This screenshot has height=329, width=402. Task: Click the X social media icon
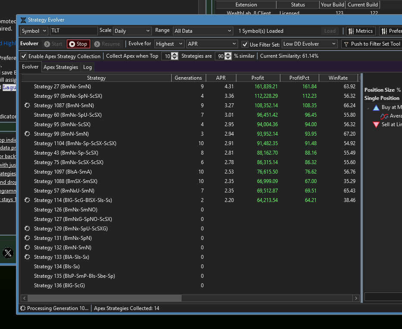8,253
